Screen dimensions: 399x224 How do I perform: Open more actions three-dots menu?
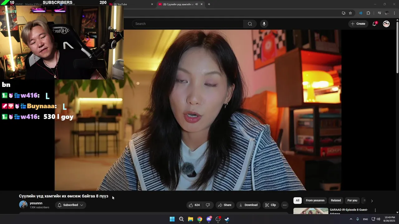pyautogui.click(x=285, y=205)
